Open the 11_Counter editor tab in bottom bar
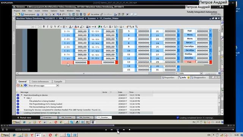Image resolution: width=243 pixels, height=137 pixels. (x=103, y=118)
